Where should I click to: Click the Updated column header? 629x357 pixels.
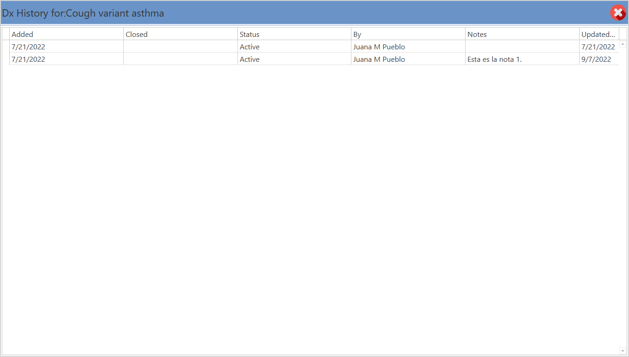tap(599, 34)
